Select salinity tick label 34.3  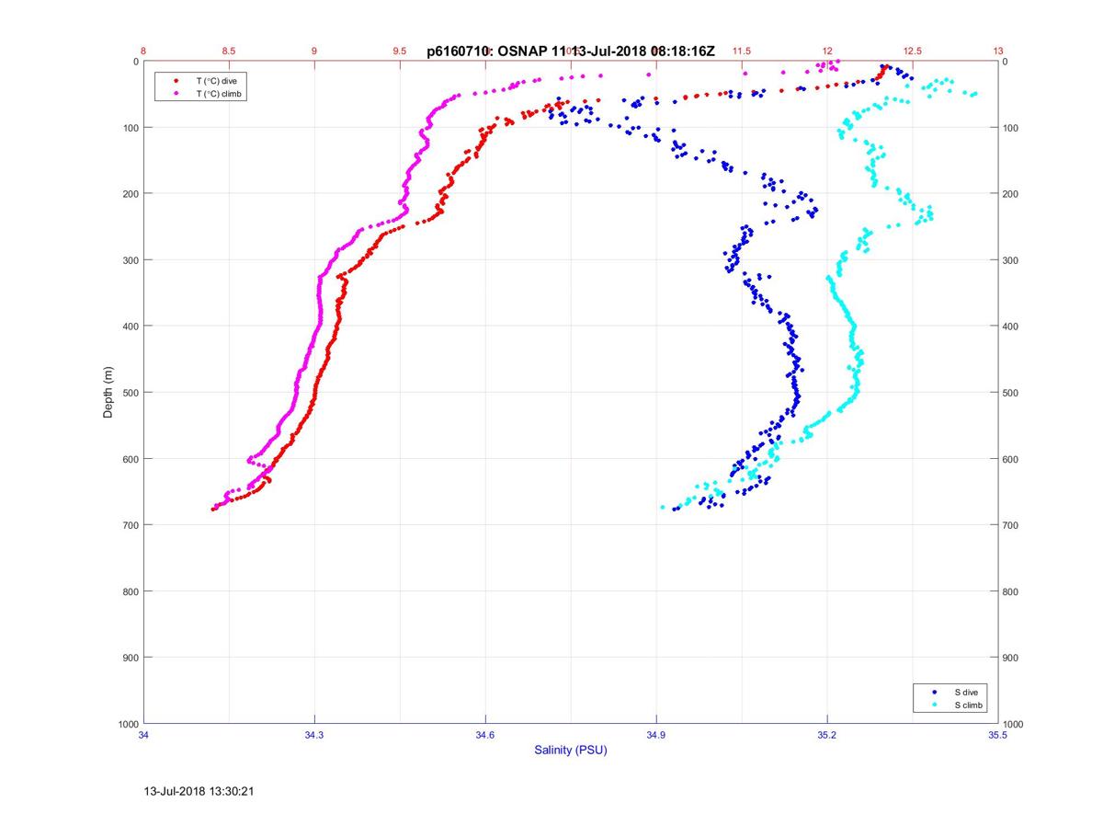click(x=314, y=735)
